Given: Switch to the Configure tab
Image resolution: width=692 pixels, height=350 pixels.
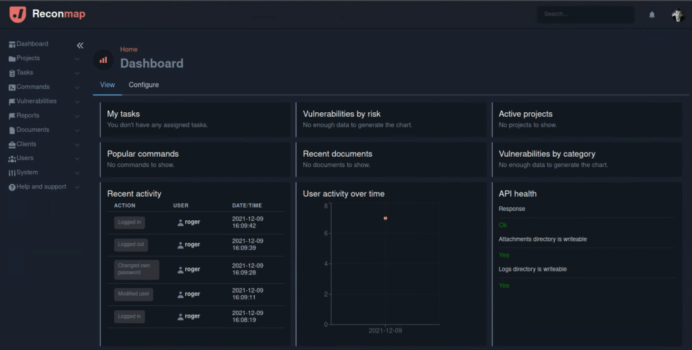Looking at the screenshot, I should 144,85.
